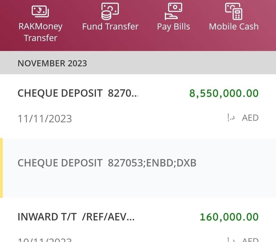Tap the Pay Bills hand icon
The image size is (276, 242).
173,11
